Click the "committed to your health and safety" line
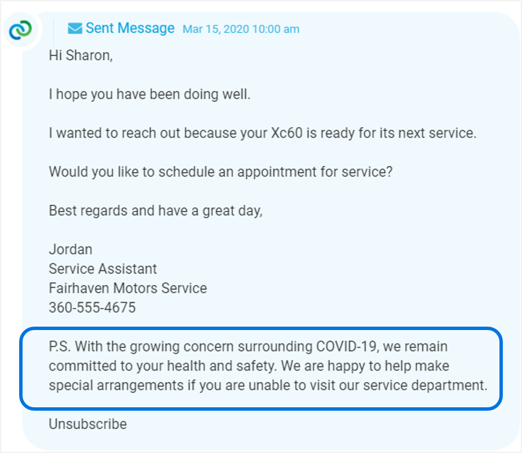The width and height of the screenshot is (522, 453). click(x=249, y=366)
